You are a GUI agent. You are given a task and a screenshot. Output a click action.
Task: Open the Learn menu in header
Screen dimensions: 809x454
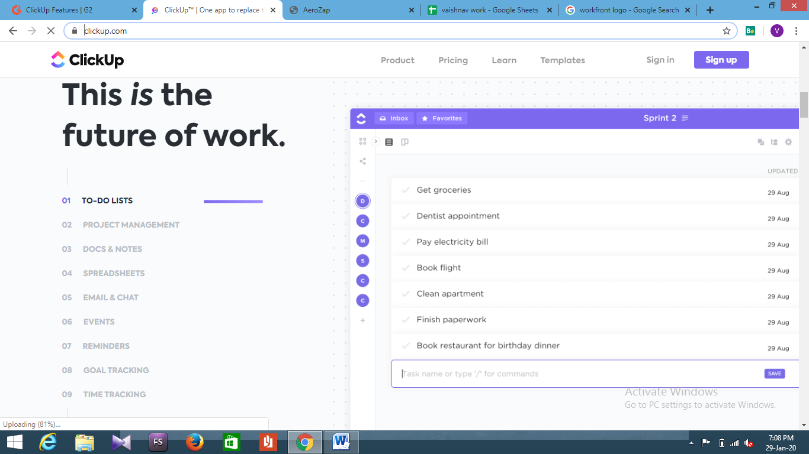click(504, 60)
